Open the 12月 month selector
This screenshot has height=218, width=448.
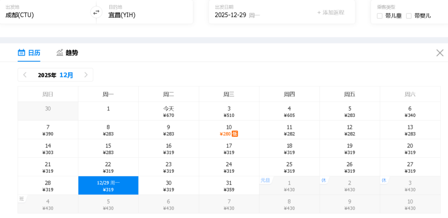[66, 75]
